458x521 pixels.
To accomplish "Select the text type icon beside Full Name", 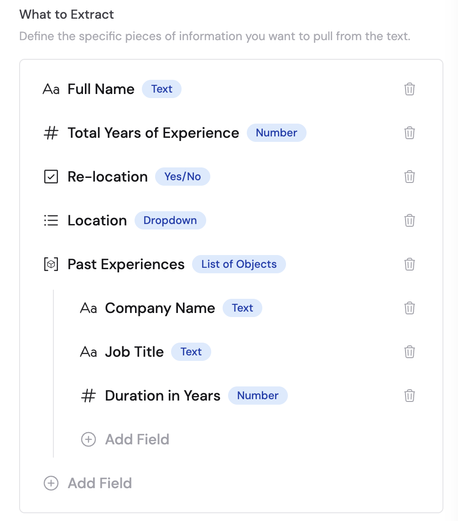I will pyautogui.click(x=51, y=89).
